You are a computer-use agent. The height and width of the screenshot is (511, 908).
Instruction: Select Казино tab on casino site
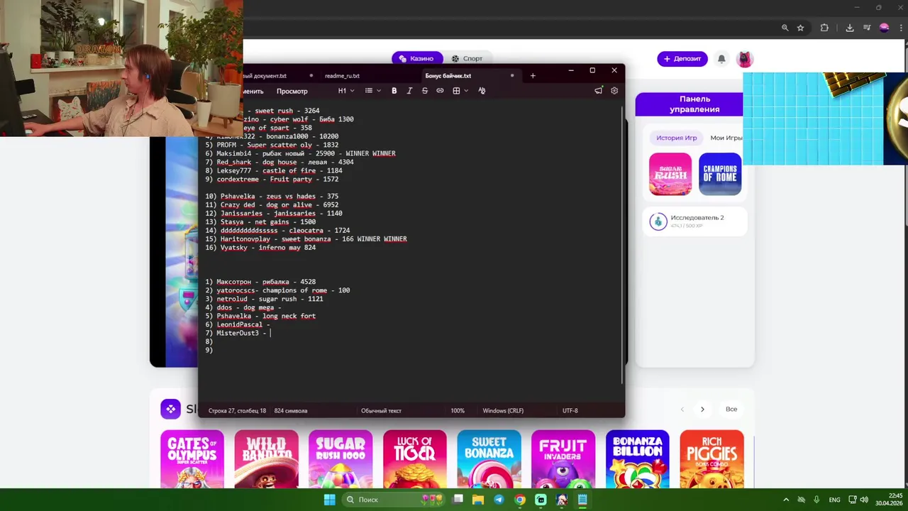point(416,59)
